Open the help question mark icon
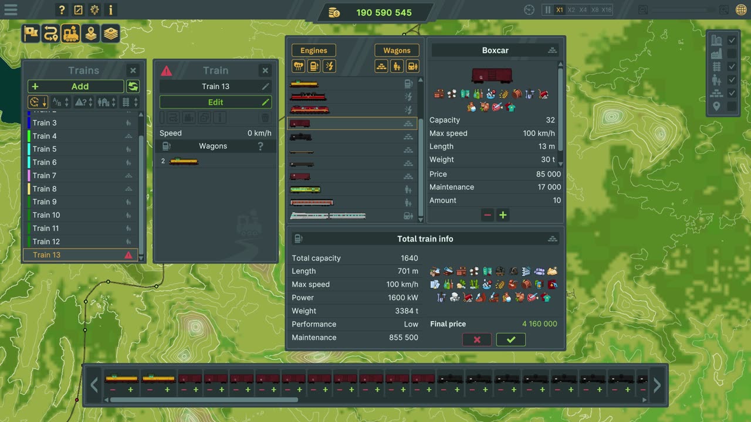This screenshot has width=751, height=422. (62, 10)
